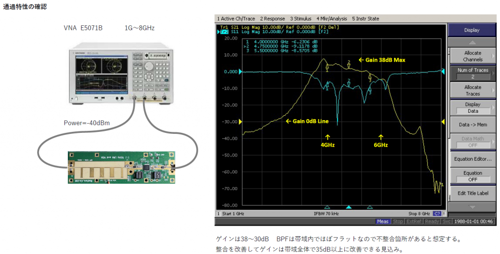Click the C? correction status indicator

click(437, 214)
